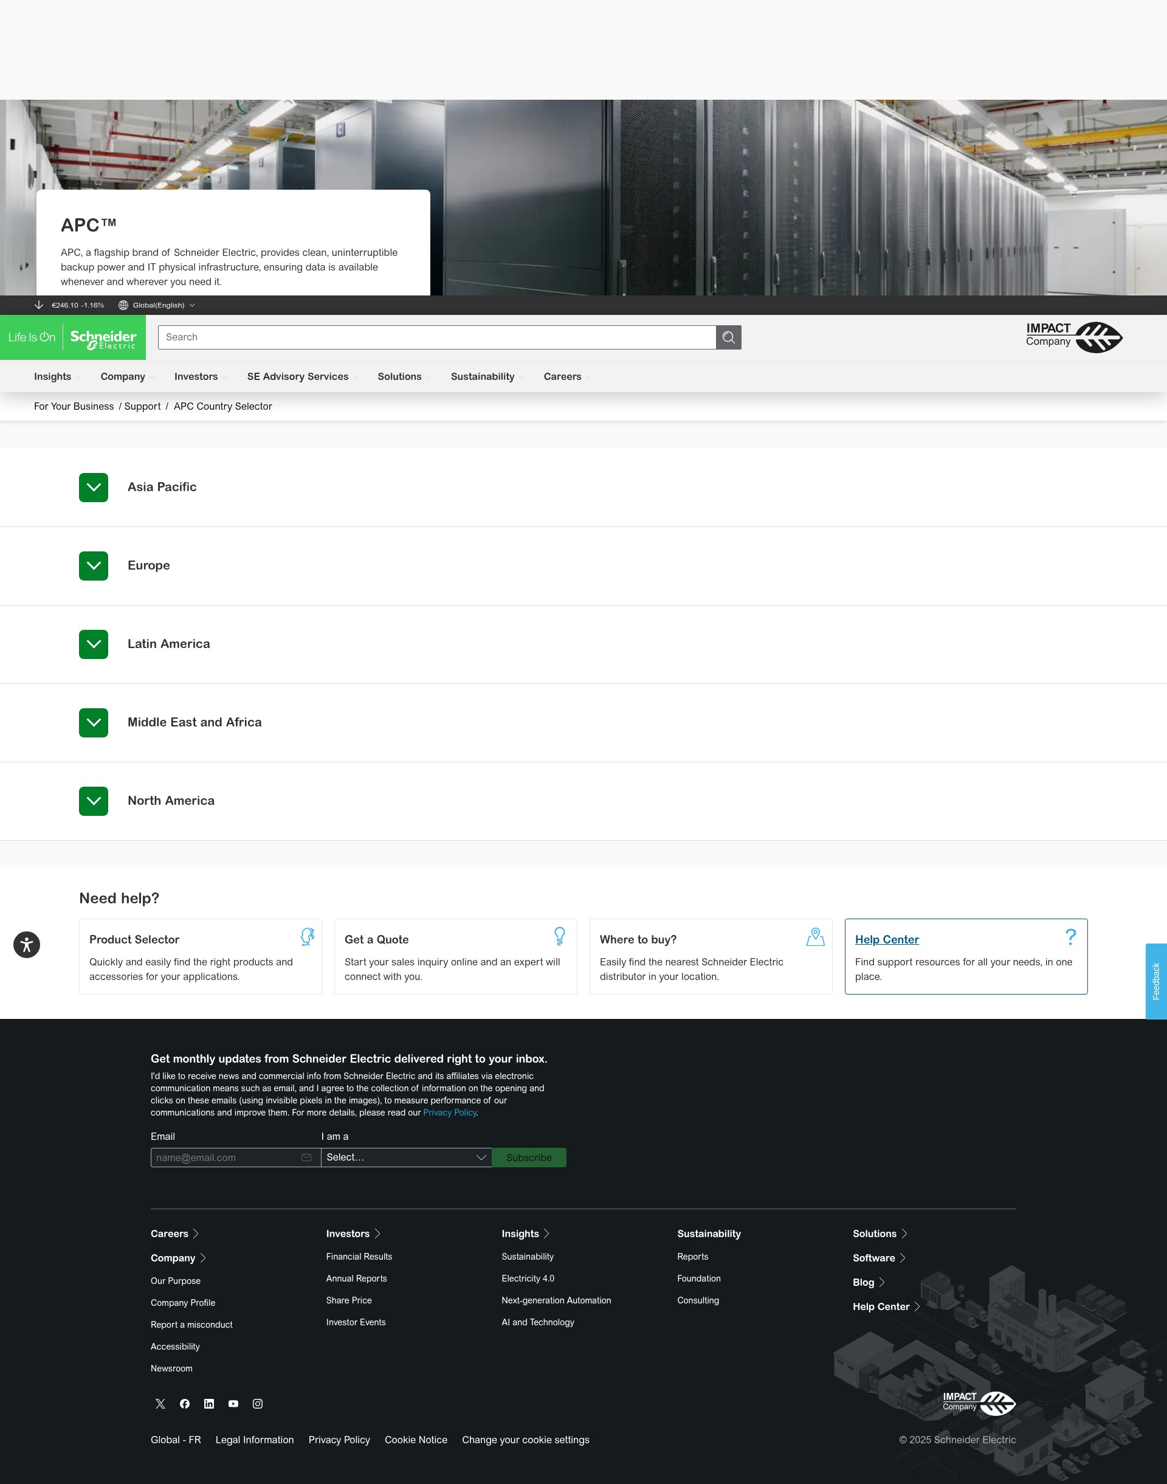1167x1484 pixels.
Task: Open the X (Twitter) social icon
Action: [160, 1403]
